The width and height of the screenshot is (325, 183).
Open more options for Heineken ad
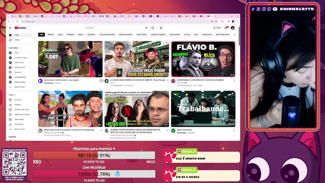point(234,130)
